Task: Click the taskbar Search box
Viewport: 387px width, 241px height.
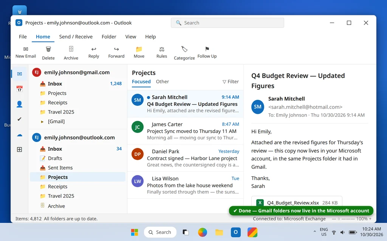Action: point(160,232)
